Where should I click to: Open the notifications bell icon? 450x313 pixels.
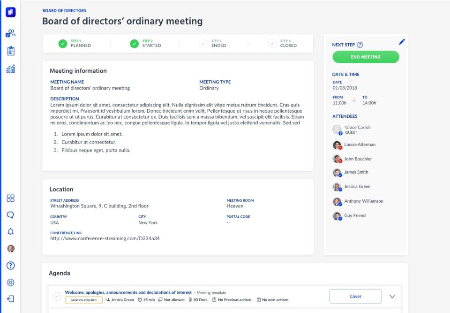coord(10,231)
